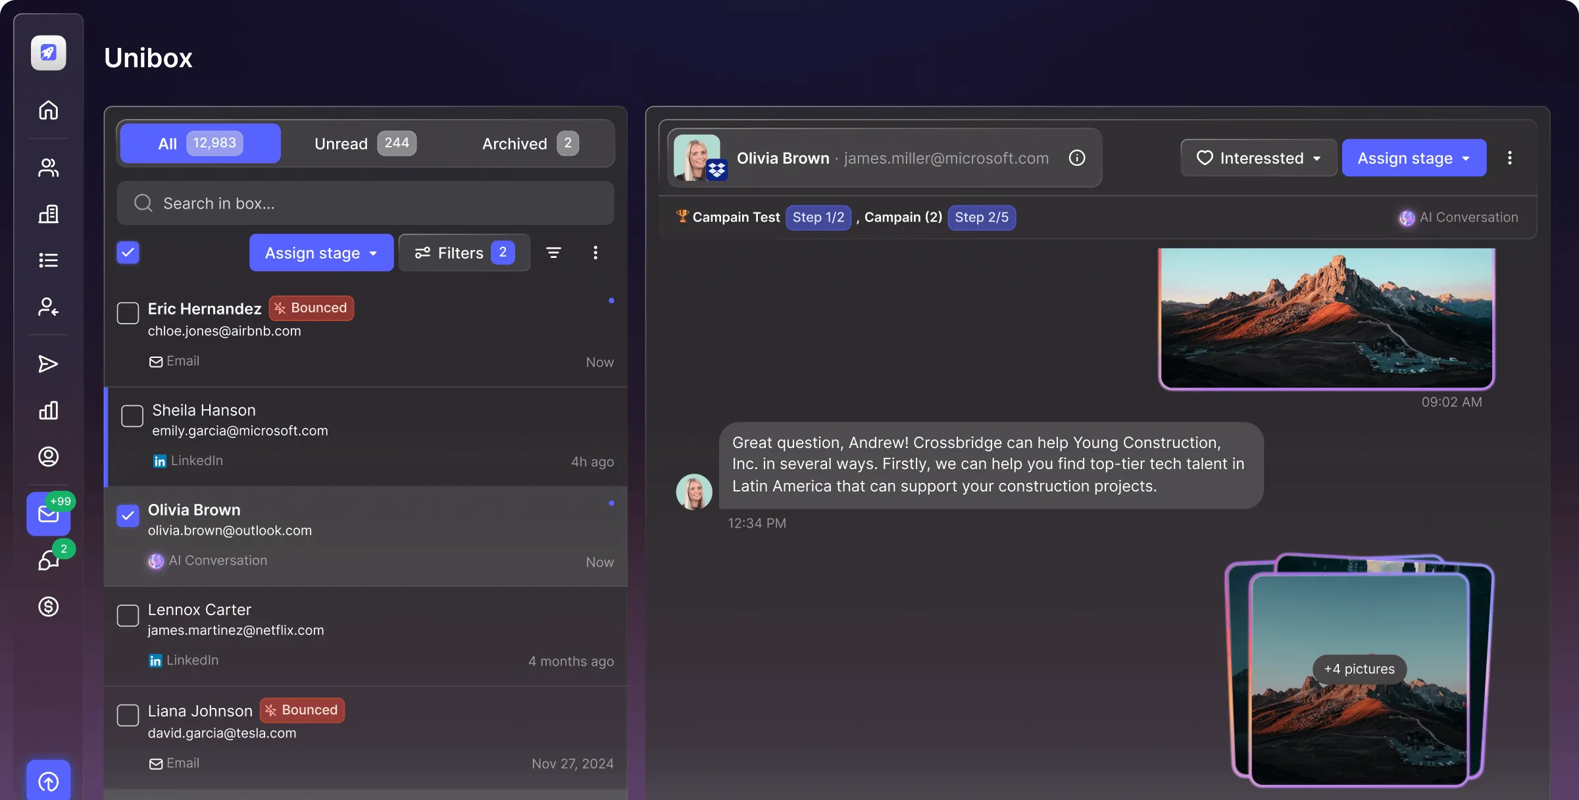This screenshot has height=800, width=1579.
Task: Open the Companies building icon
Action: [x=48, y=214]
